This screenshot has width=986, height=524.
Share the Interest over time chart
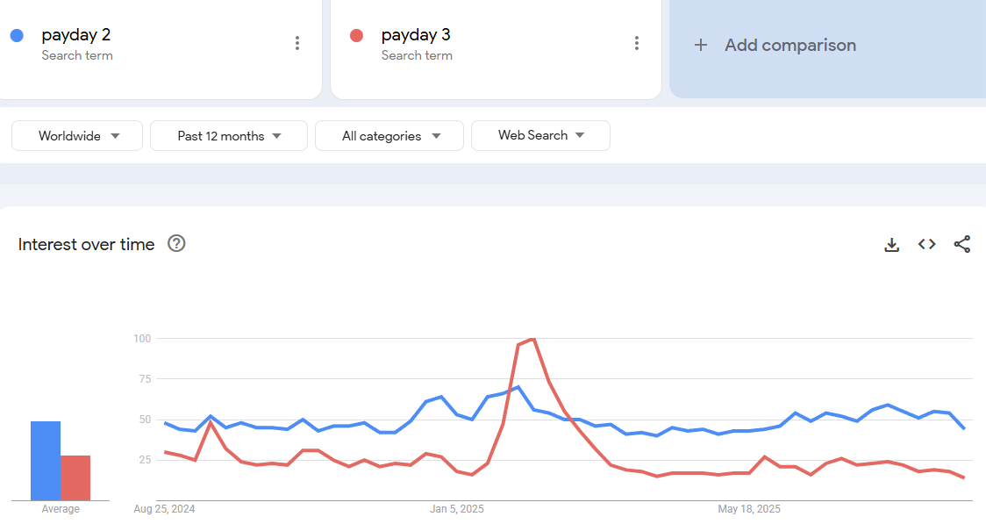[x=961, y=245]
